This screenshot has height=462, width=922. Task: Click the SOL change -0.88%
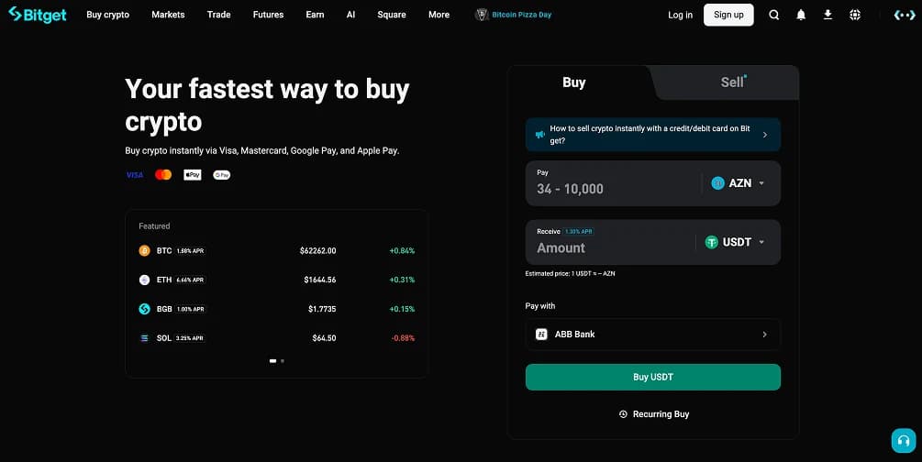pyautogui.click(x=403, y=338)
